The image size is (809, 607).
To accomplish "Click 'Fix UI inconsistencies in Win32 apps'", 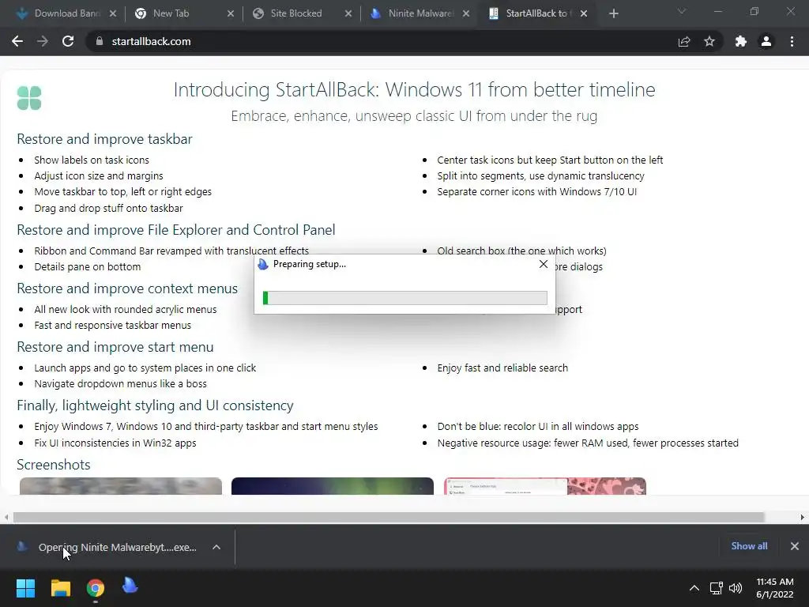I will [x=115, y=443].
